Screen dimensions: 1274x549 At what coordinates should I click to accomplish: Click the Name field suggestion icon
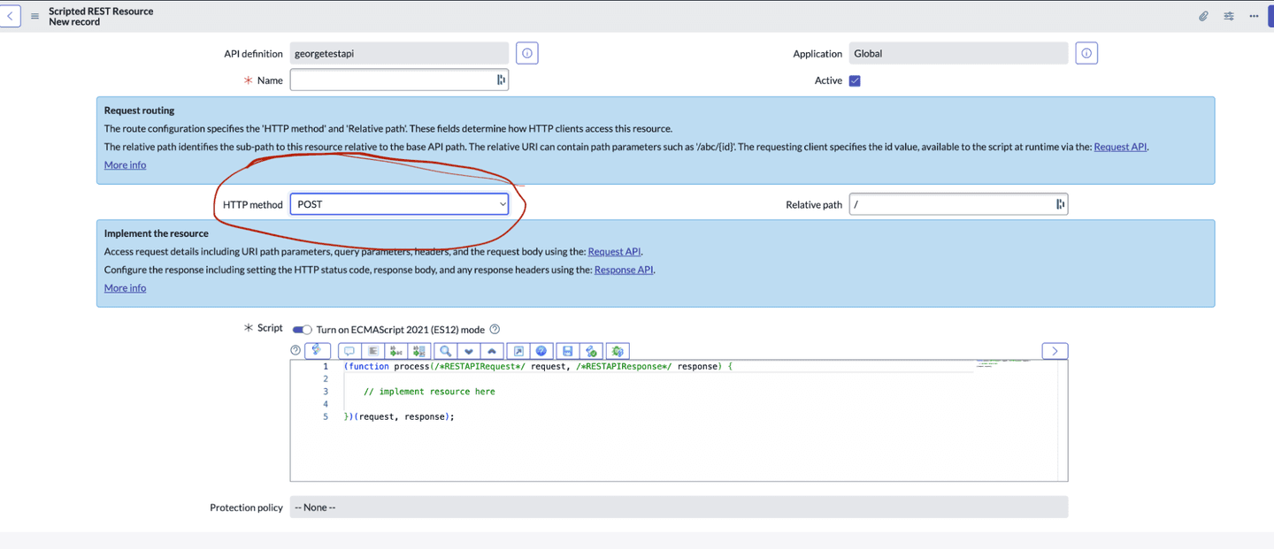pos(501,80)
